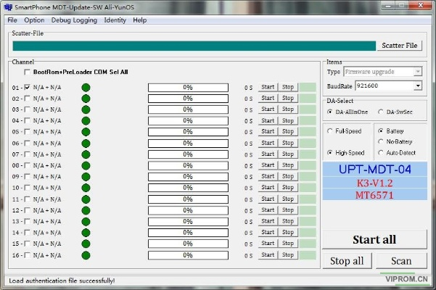Expand the Type Firmware upgrade dropdown

[418, 72]
